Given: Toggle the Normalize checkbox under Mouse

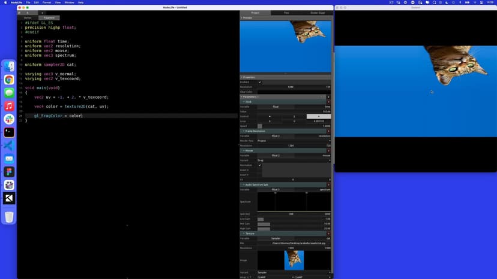Looking at the screenshot, I should 260,165.
